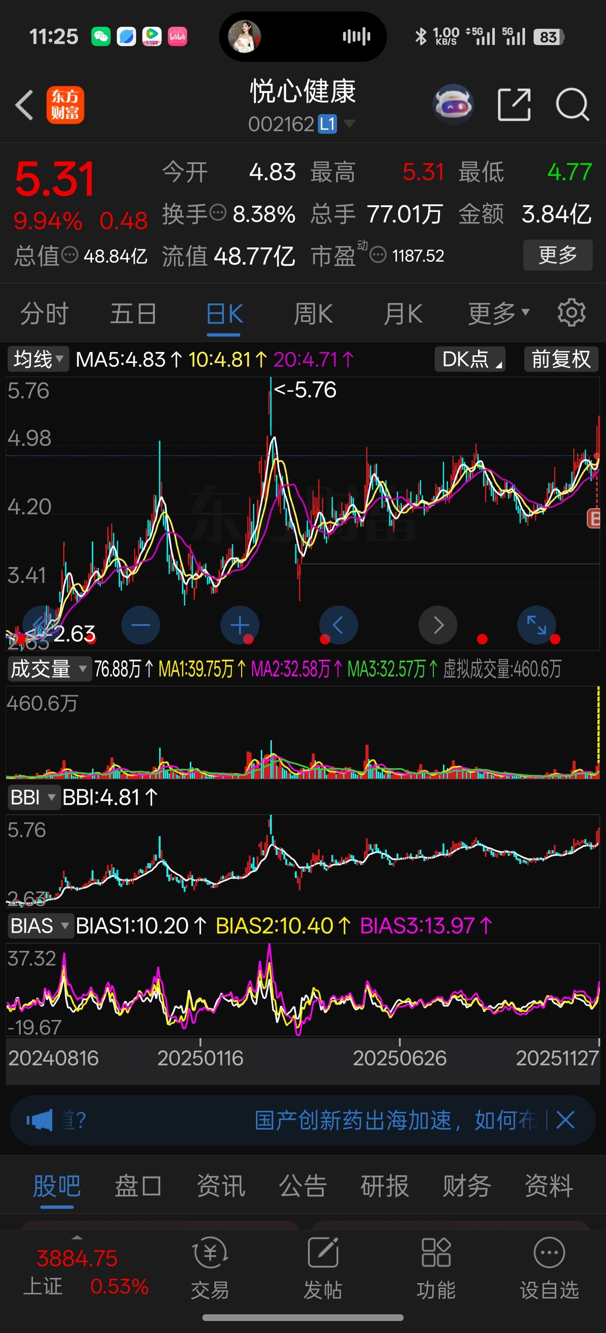Switch to 分时 chart tab
The height and width of the screenshot is (1333, 606).
[x=44, y=313]
